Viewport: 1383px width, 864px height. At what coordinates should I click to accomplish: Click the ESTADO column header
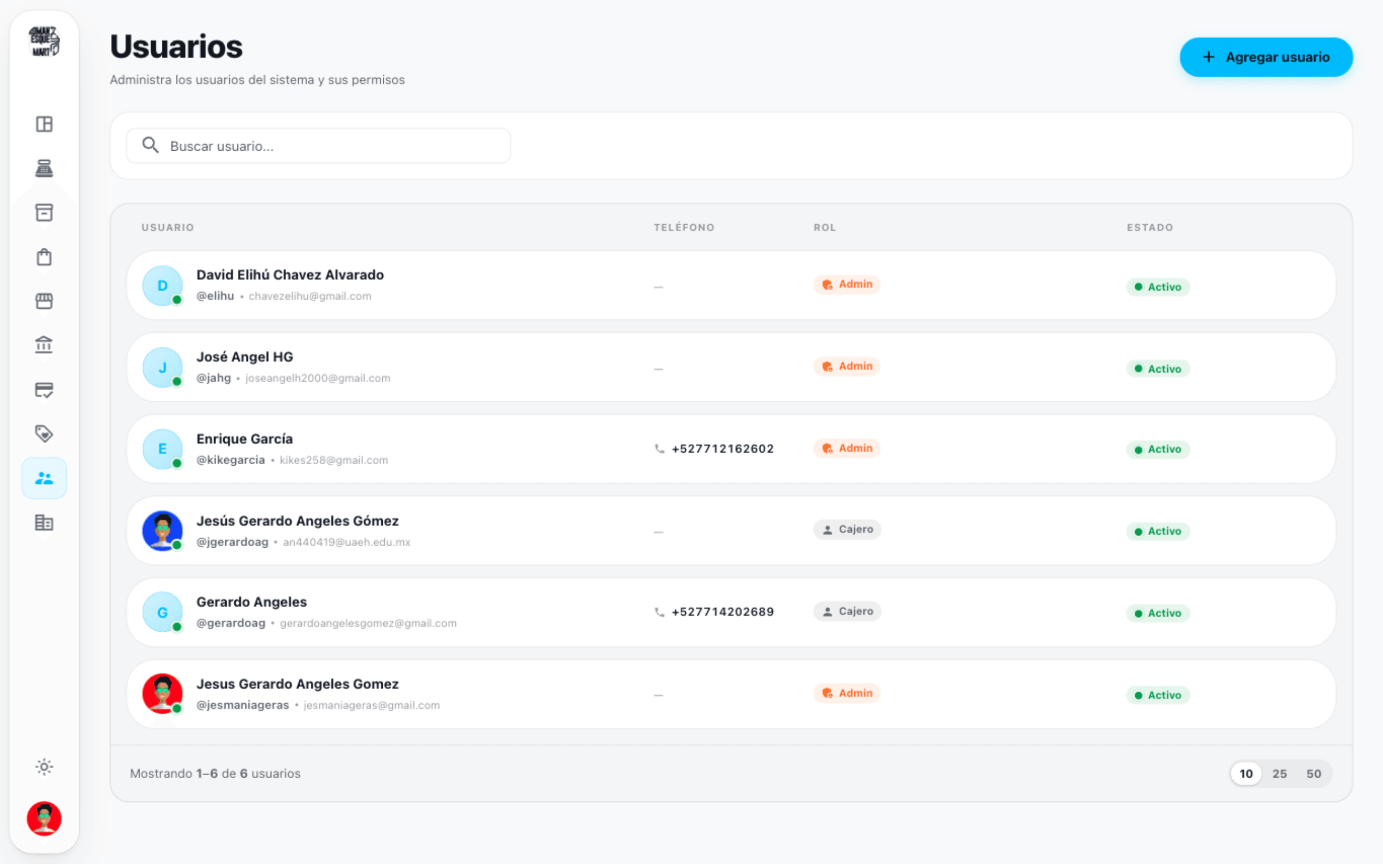1150,228
